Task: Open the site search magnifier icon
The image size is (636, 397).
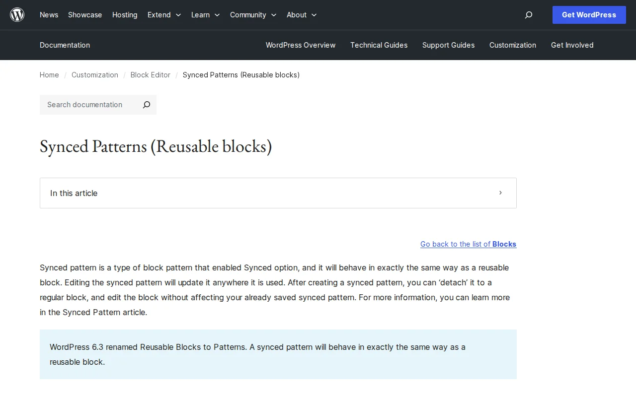Action: (528, 15)
